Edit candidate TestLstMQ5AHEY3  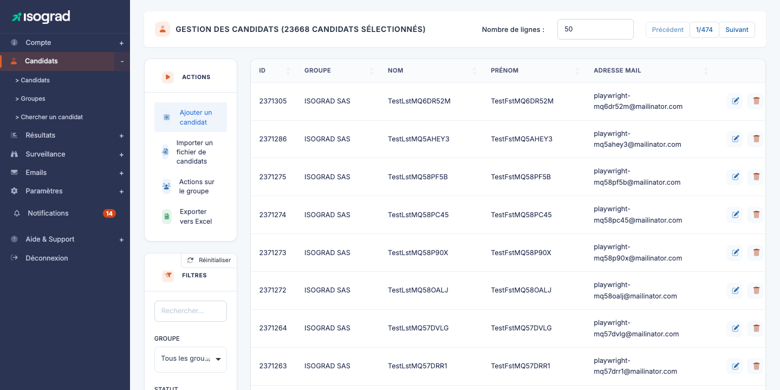pos(735,139)
